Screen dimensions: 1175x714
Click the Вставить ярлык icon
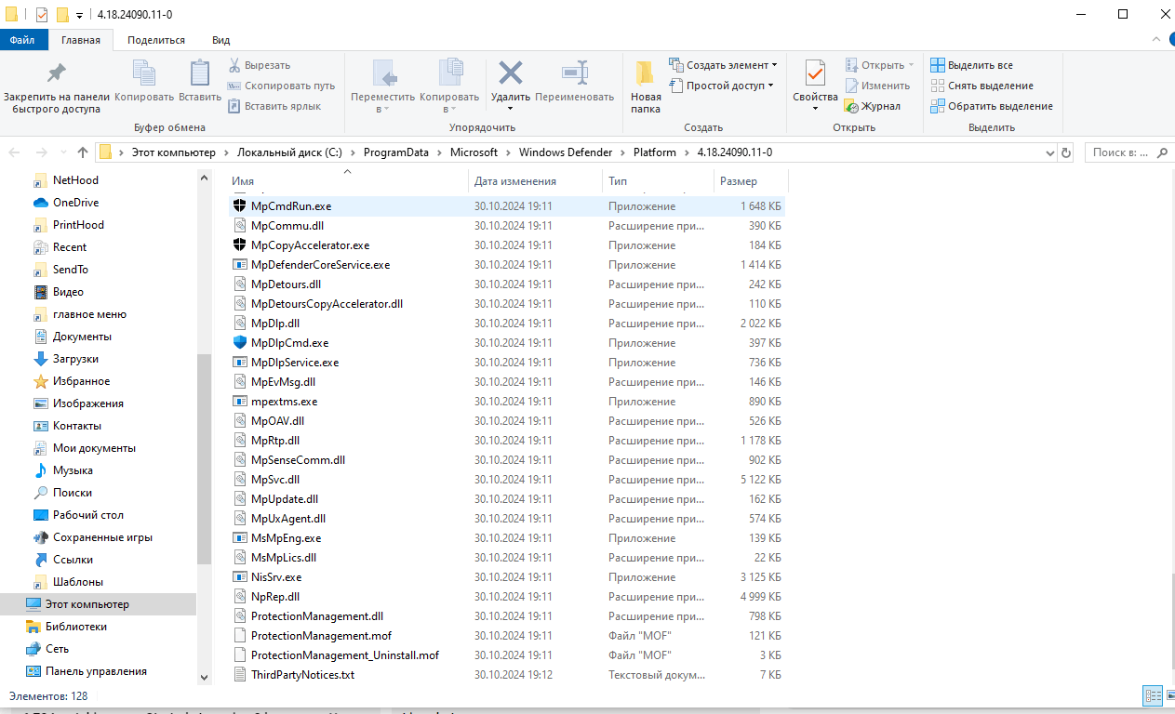(x=236, y=104)
